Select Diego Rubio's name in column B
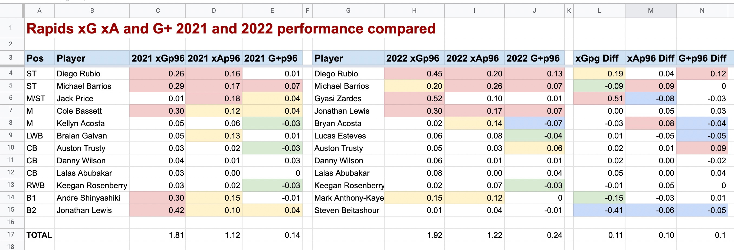734x250 pixels. [x=92, y=74]
